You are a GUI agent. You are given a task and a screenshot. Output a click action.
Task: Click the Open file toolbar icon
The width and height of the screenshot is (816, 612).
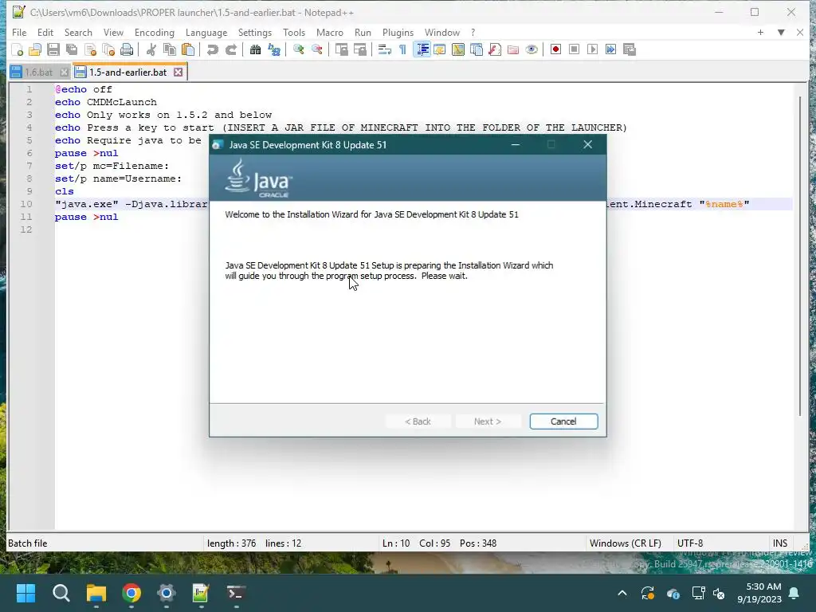pos(35,49)
